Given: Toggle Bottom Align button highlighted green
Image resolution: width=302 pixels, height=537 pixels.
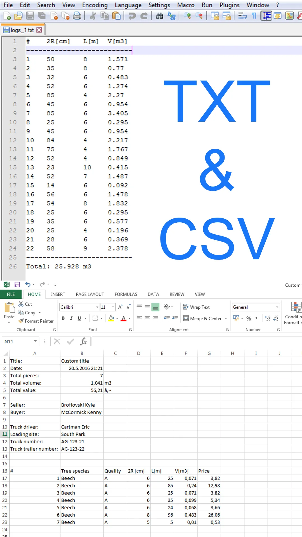Looking at the screenshot, I should point(155,307).
